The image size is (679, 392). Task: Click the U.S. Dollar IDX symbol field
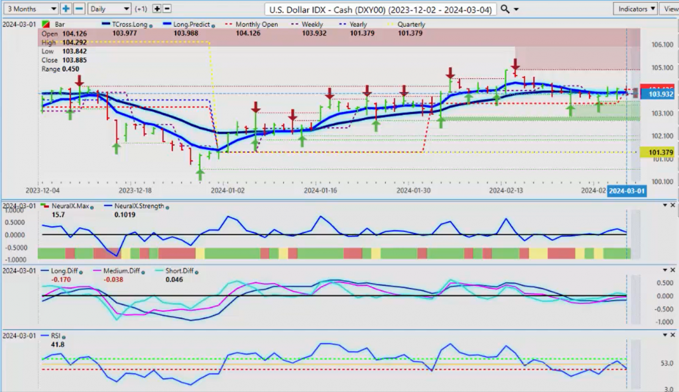(x=379, y=9)
